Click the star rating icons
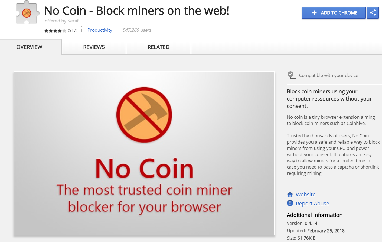 [x=55, y=30]
